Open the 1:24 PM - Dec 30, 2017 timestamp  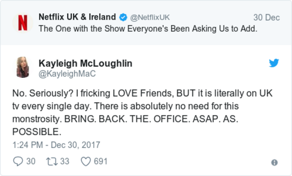click(56, 145)
